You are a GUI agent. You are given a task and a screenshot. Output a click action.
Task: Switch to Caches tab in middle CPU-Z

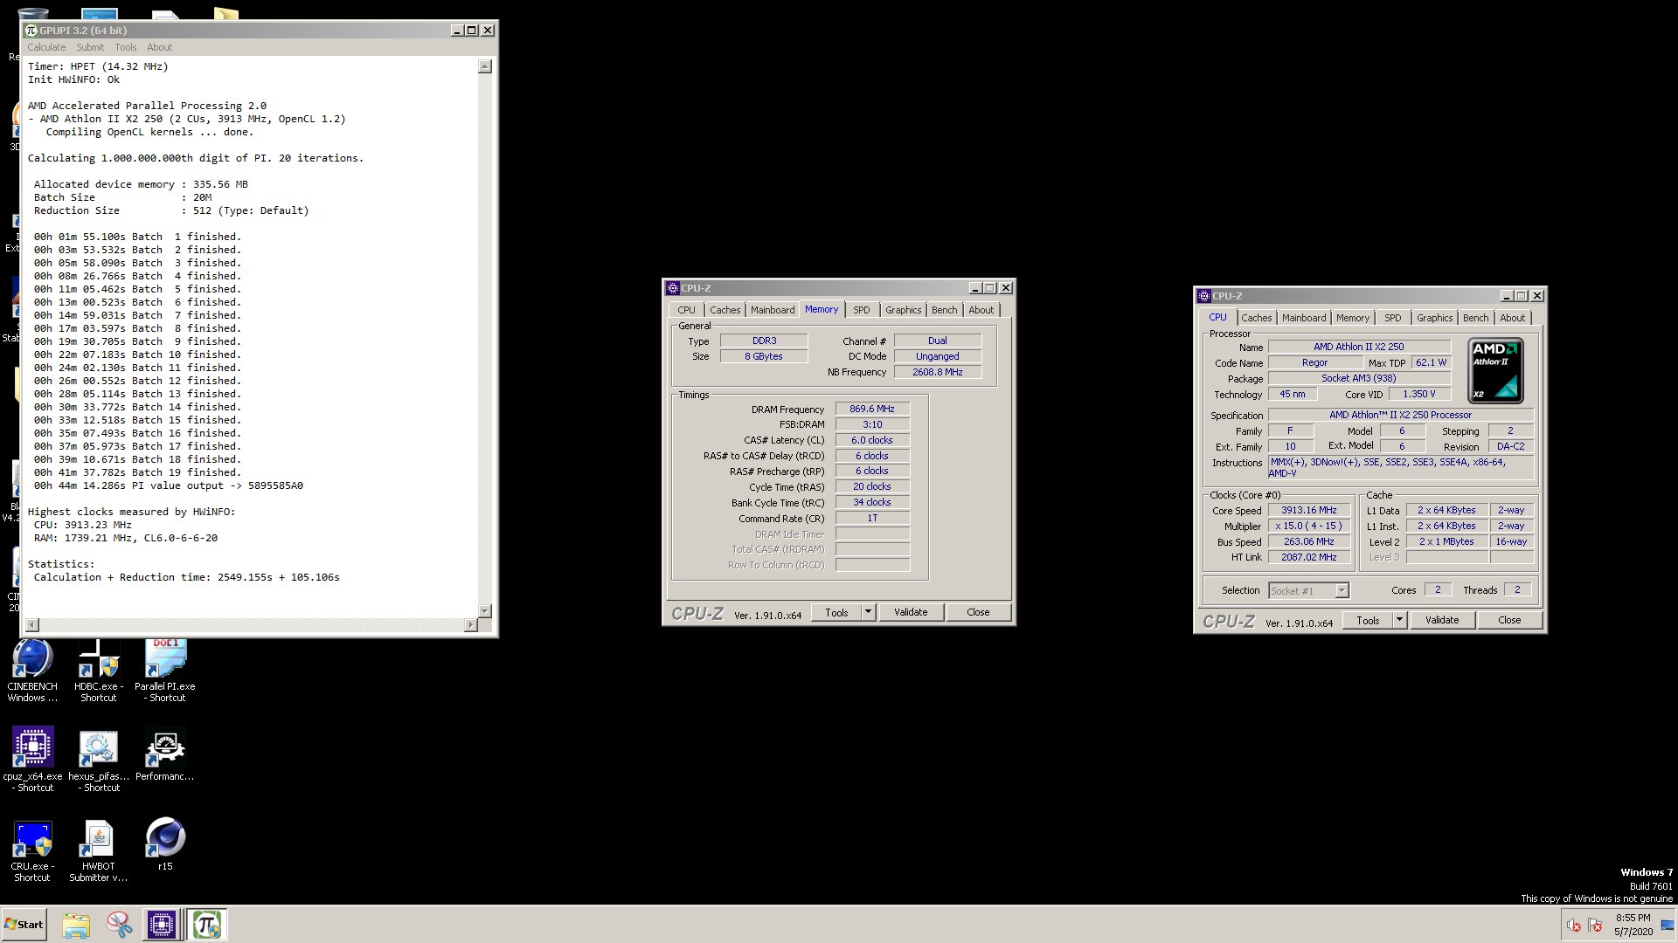tap(725, 310)
